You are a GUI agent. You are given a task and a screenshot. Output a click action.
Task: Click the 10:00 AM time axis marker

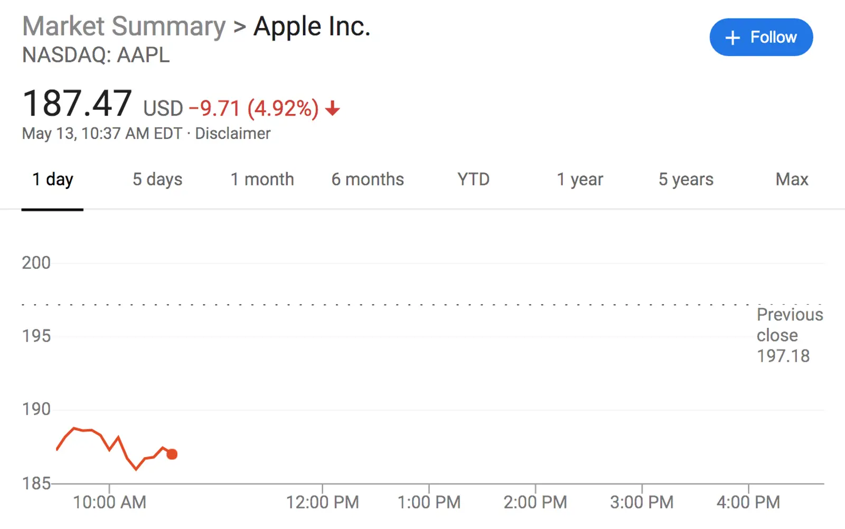(109, 502)
